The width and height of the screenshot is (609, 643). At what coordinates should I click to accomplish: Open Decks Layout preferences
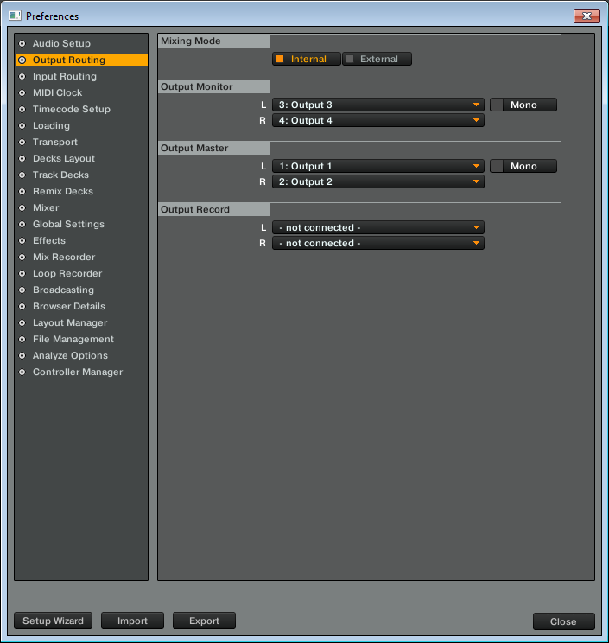[x=81, y=158]
